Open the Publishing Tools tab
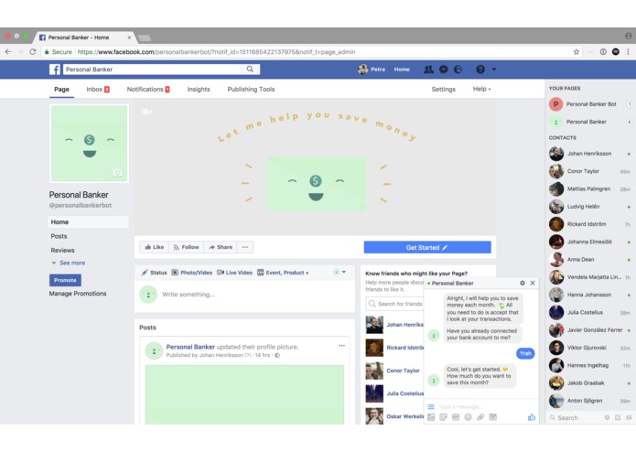 (x=251, y=89)
